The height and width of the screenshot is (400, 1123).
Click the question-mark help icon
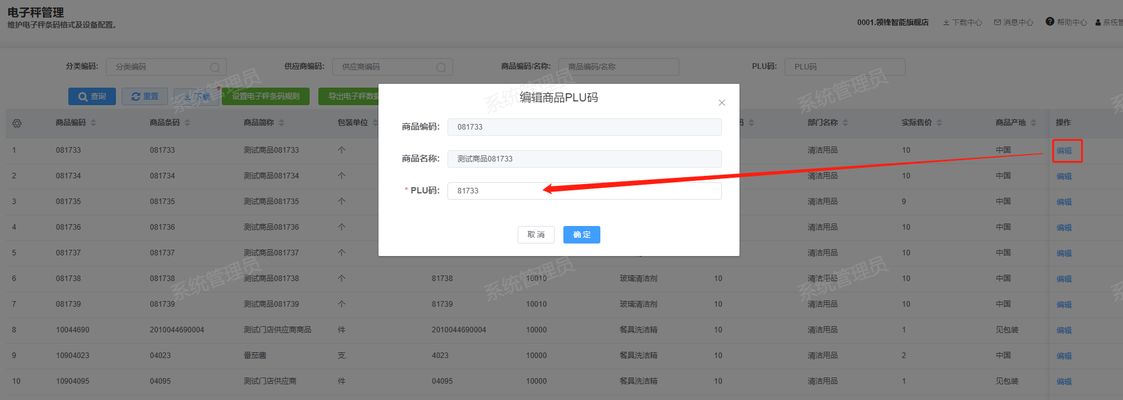1050,21
